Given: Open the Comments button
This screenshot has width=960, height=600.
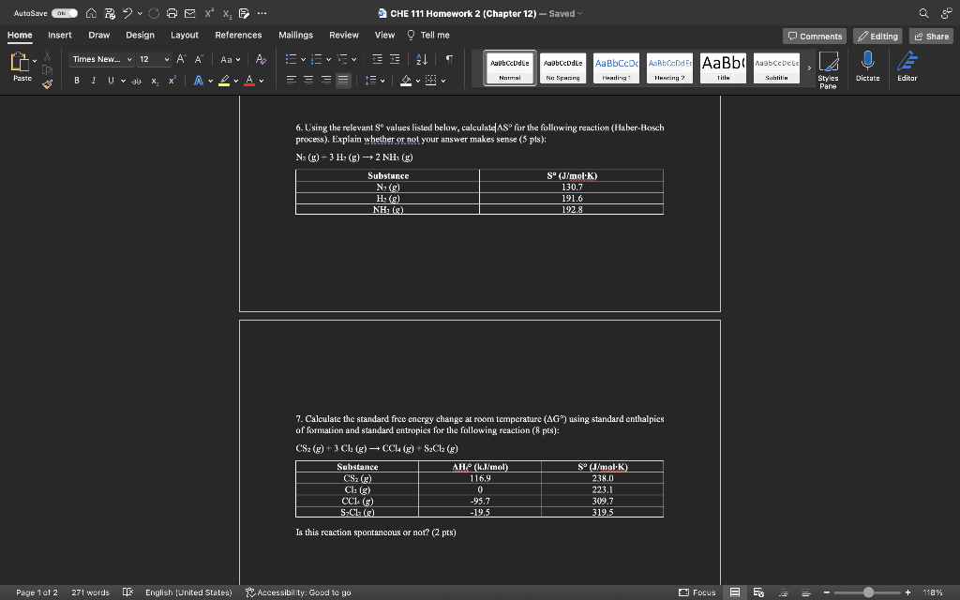Looking at the screenshot, I should 814,36.
